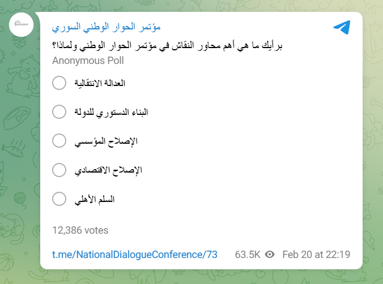Pick the radio circle for الإصلاح المؤسسي
Viewport: 383px width, 284px height.
click(59, 141)
